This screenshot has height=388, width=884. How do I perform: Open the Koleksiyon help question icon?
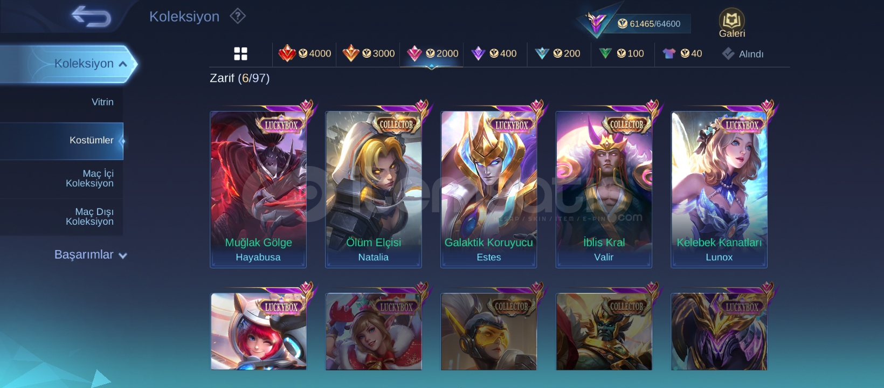[x=238, y=16]
